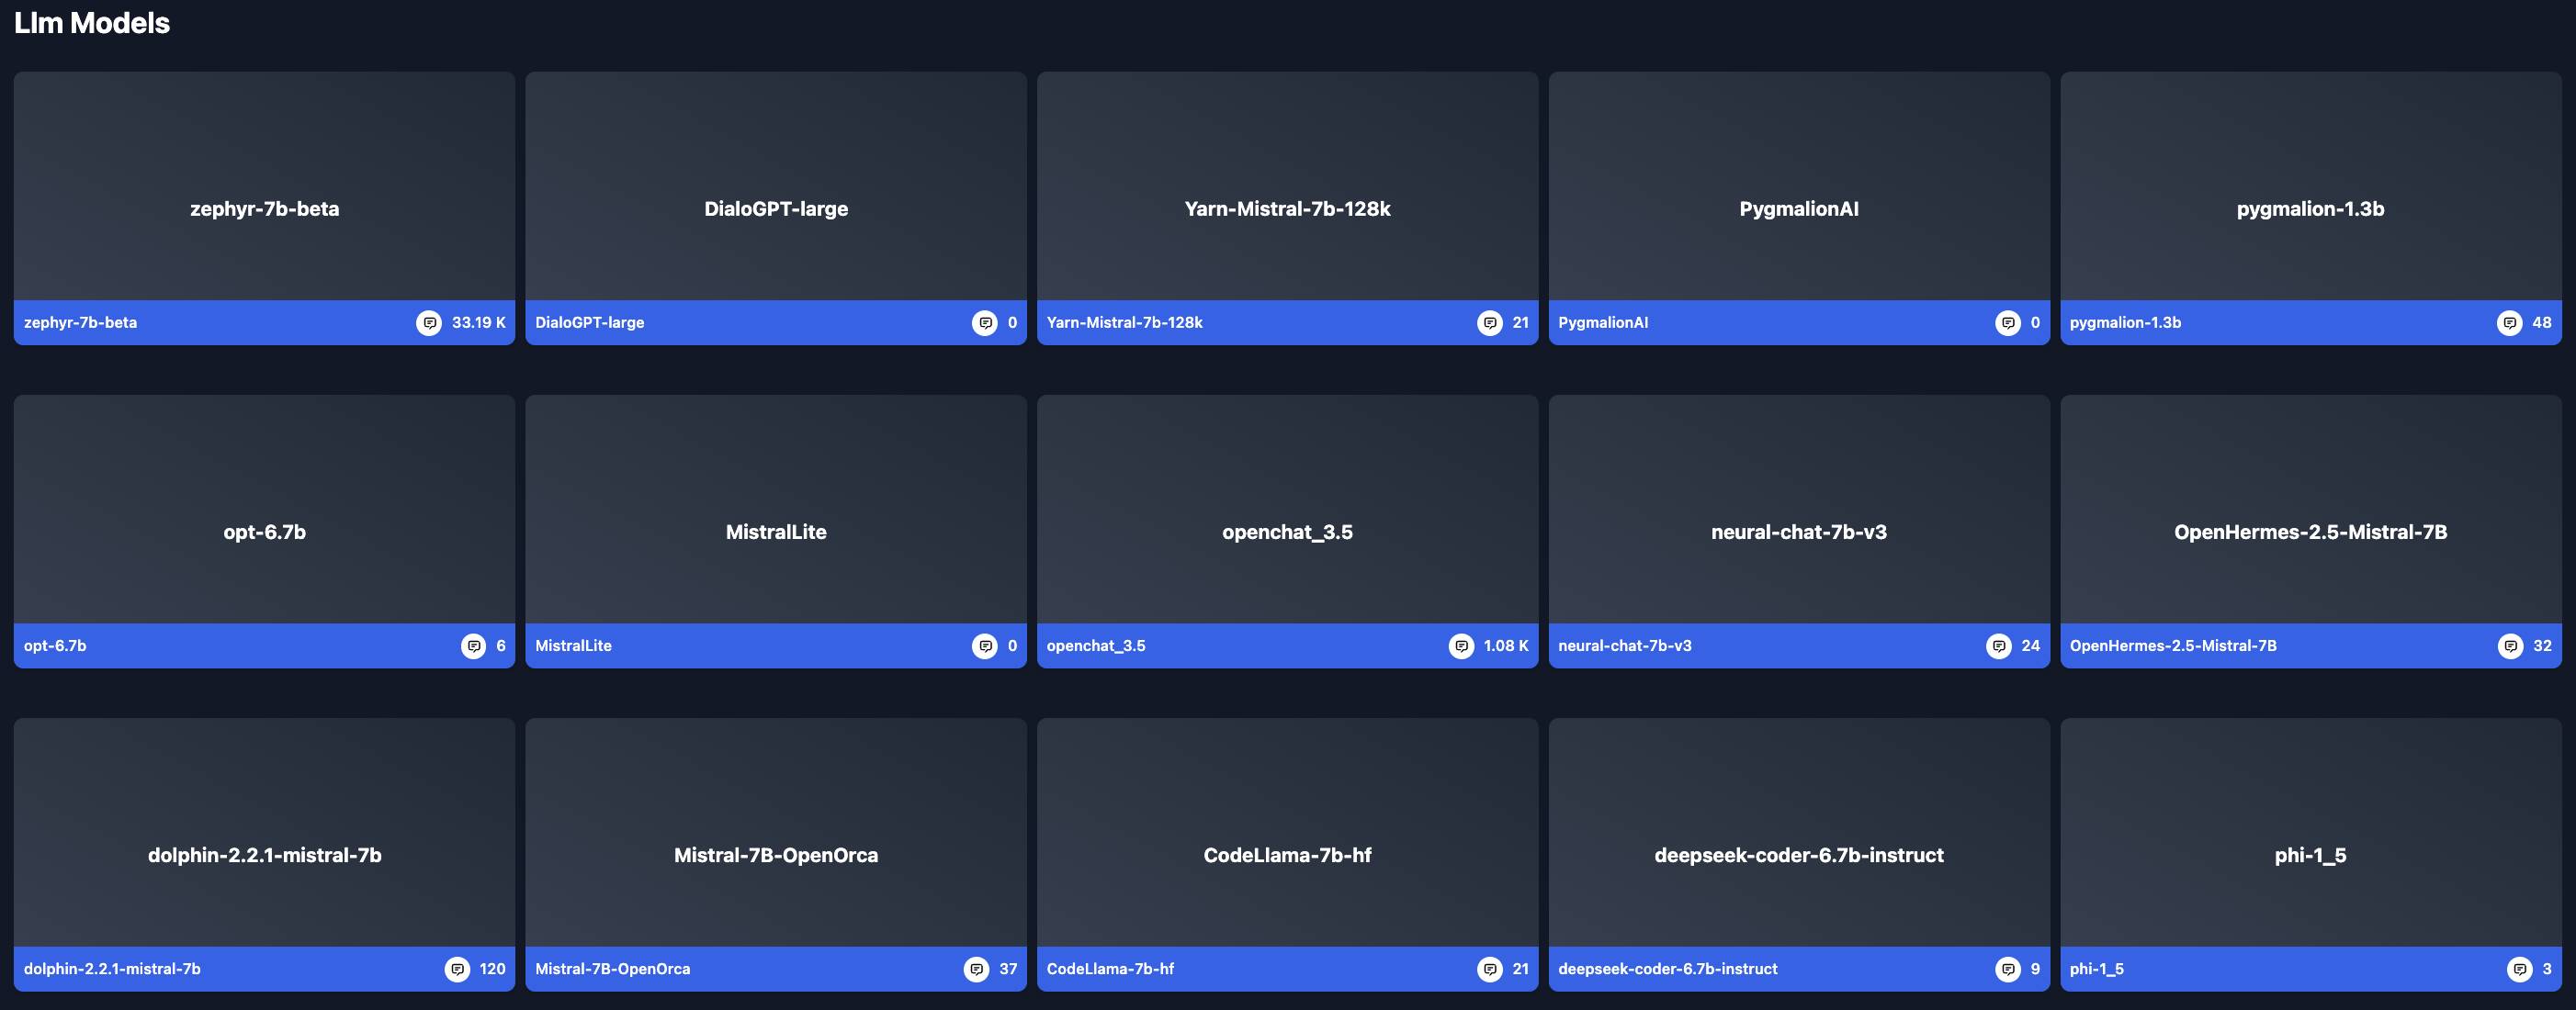Click the chat icon on openchat_3.5 card
The height and width of the screenshot is (1010, 2576).
click(1462, 646)
